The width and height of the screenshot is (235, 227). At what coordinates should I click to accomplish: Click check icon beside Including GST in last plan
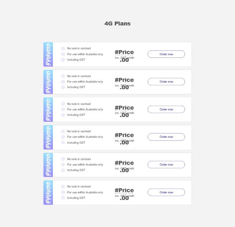tap(63, 198)
